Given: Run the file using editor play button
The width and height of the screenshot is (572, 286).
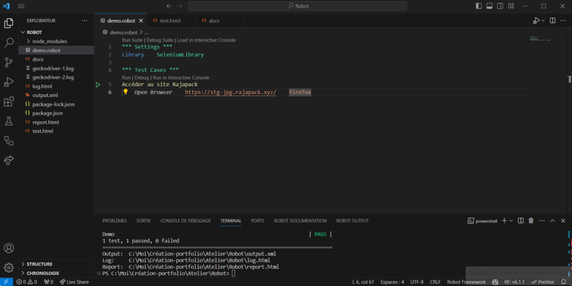Looking at the screenshot, I should pos(536,21).
